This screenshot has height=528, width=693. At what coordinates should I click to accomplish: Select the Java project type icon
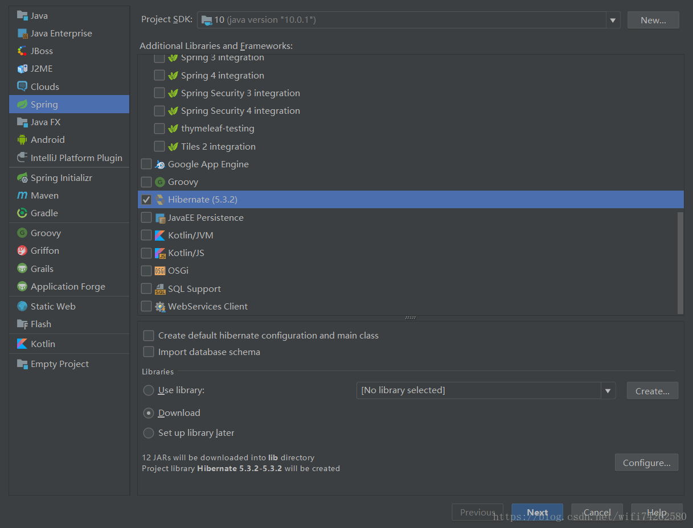(22, 15)
